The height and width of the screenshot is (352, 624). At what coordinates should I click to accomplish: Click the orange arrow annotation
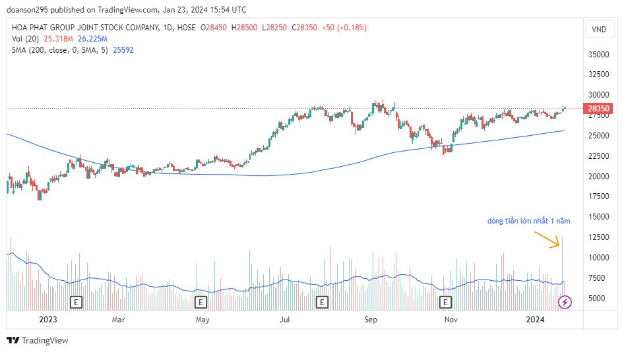[547, 239]
